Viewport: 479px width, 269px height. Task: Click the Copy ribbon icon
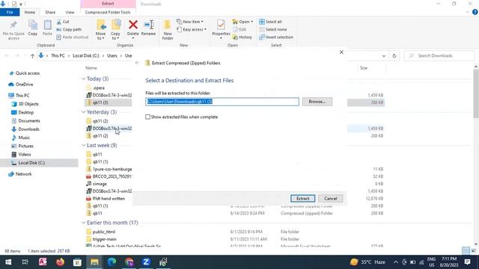point(33,25)
